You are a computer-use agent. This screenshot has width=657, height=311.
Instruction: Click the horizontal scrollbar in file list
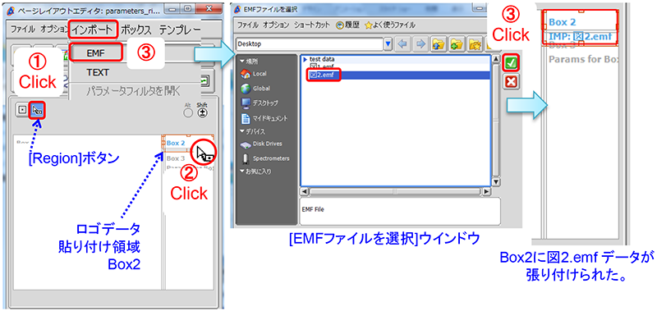(395, 191)
